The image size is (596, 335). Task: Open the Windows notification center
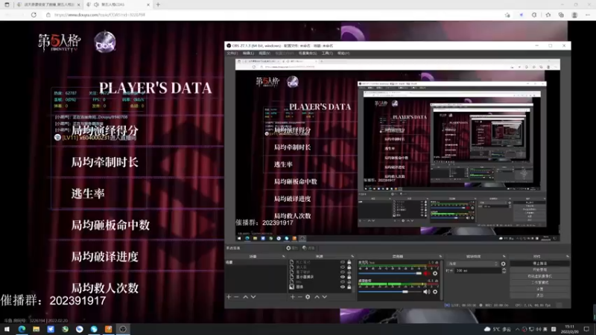[x=587, y=329]
